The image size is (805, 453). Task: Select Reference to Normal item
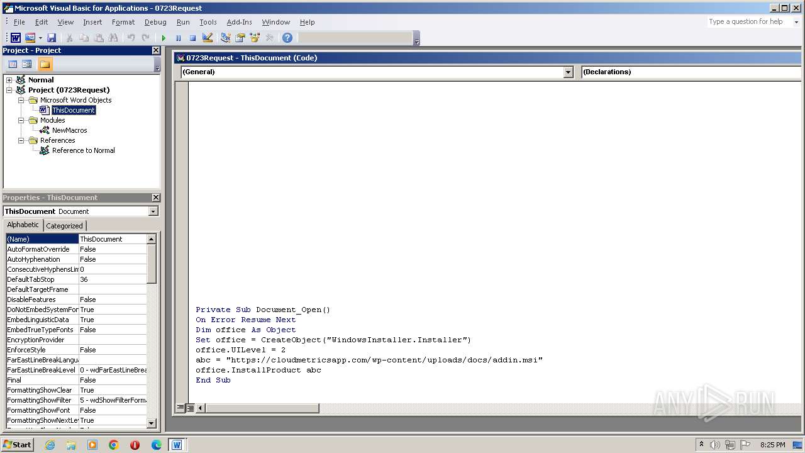click(x=83, y=150)
